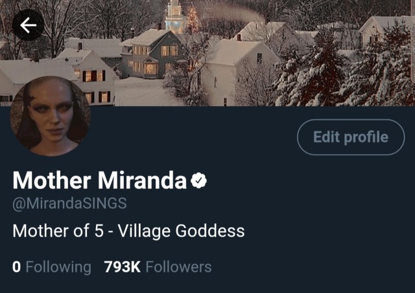This screenshot has height=293, width=415.
Task: Click the bio 'Mother of 5 - Village Goddess'
Action: coord(128,232)
